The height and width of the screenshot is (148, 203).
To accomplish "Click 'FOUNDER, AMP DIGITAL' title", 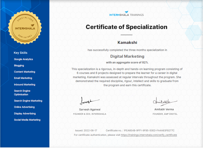I will click(165, 114).
